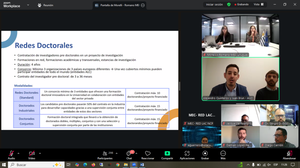Select the Reunión tab
The width and height of the screenshot is (300, 168).
(45, 5)
